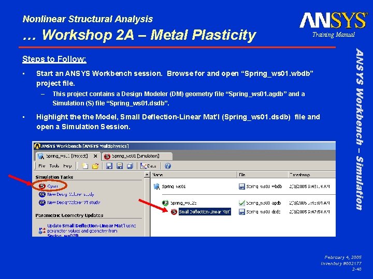The width and height of the screenshot is (373, 279).
Task: Click the Spring_ws01.wbdb file name
Action: tap(264, 187)
